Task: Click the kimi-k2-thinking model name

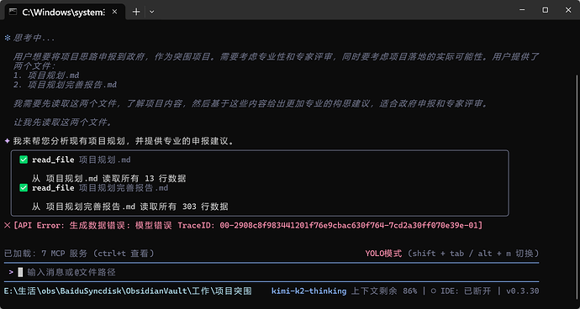Action: tap(309, 291)
